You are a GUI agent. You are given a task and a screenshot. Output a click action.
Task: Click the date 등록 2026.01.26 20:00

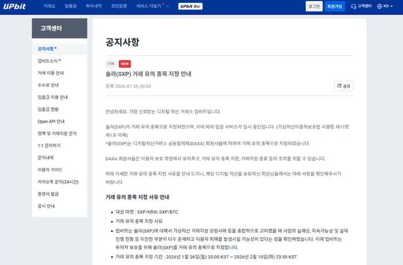click(128, 86)
